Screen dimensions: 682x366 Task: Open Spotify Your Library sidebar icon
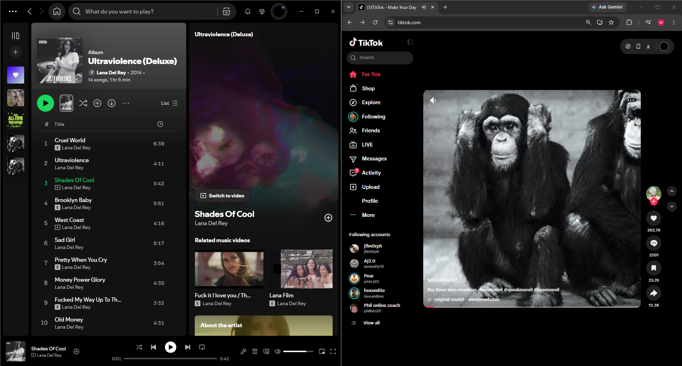click(16, 36)
